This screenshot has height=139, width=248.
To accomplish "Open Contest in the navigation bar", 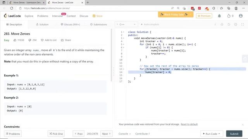I will (x=71, y=16).
